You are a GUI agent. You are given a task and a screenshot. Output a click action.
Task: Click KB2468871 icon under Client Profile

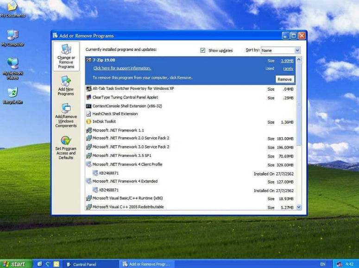click(95, 173)
